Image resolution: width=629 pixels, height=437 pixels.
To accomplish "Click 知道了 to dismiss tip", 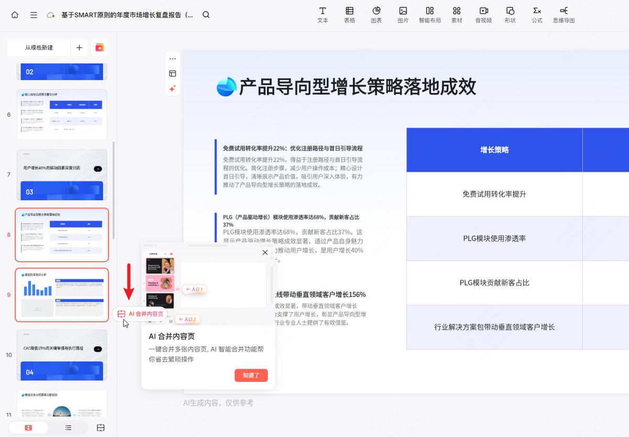I will (251, 375).
